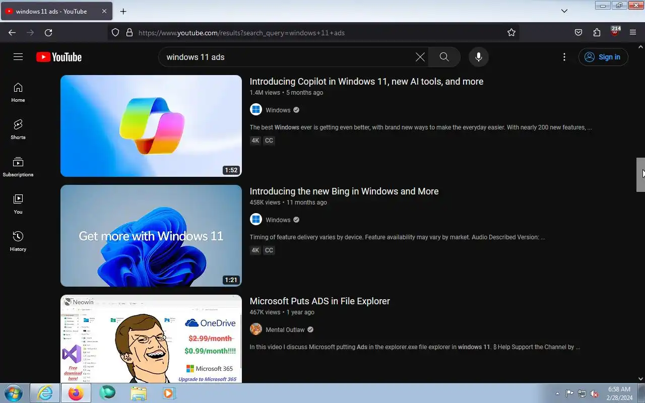Open a new browser tab
The image size is (645, 403).
123,11
